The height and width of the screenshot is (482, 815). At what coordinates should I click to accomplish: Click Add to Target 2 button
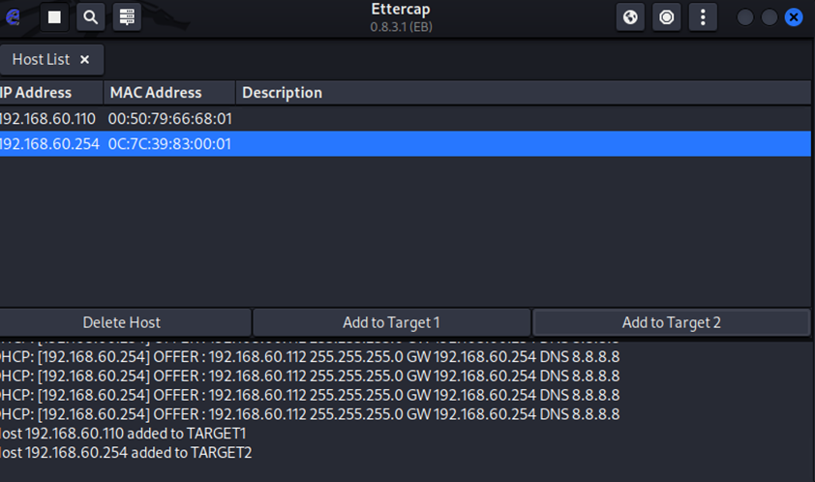tap(672, 322)
